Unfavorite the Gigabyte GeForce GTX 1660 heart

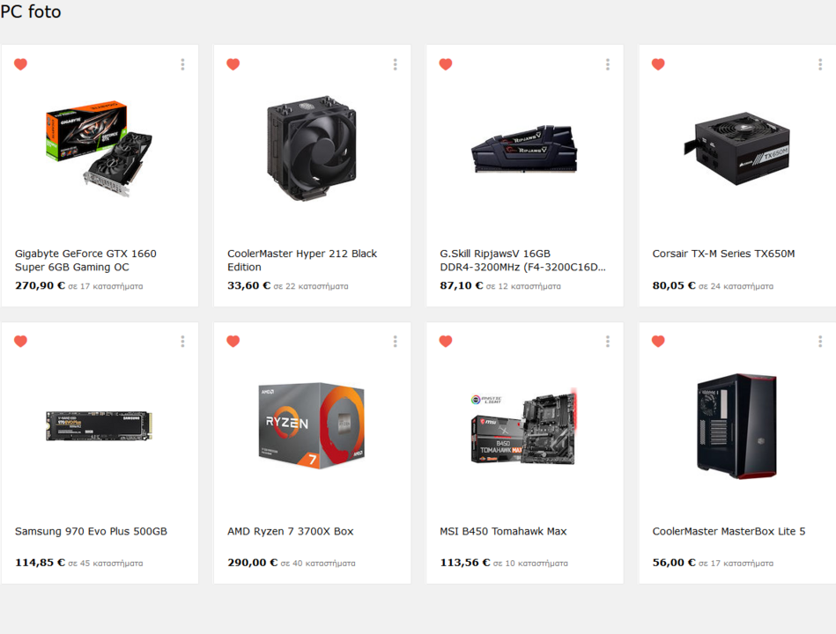(21, 64)
